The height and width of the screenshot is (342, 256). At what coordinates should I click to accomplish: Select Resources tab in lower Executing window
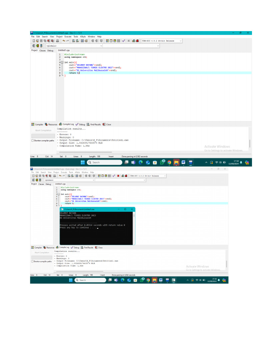[49, 247]
